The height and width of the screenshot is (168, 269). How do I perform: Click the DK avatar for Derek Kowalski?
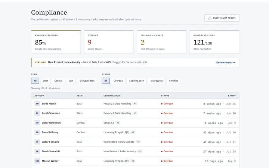pyautogui.click(x=37, y=151)
